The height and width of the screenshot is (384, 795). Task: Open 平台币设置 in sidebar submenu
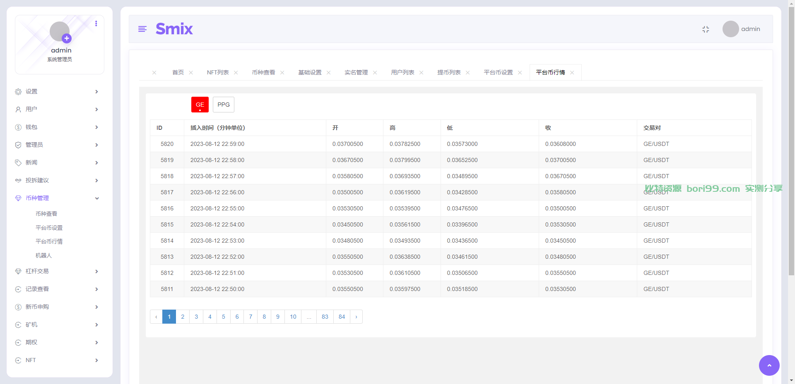(x=49, y=228)
